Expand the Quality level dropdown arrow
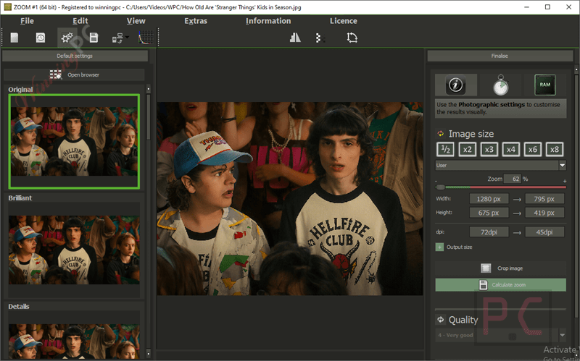Screen dimensions: 580x361 [x=563, y=335]
